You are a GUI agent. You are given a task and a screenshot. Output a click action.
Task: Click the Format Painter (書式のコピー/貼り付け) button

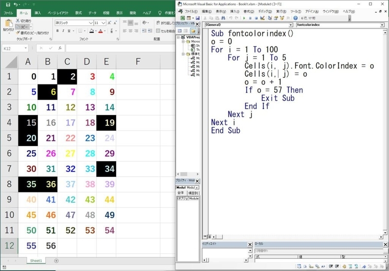(x=33, y=33)
